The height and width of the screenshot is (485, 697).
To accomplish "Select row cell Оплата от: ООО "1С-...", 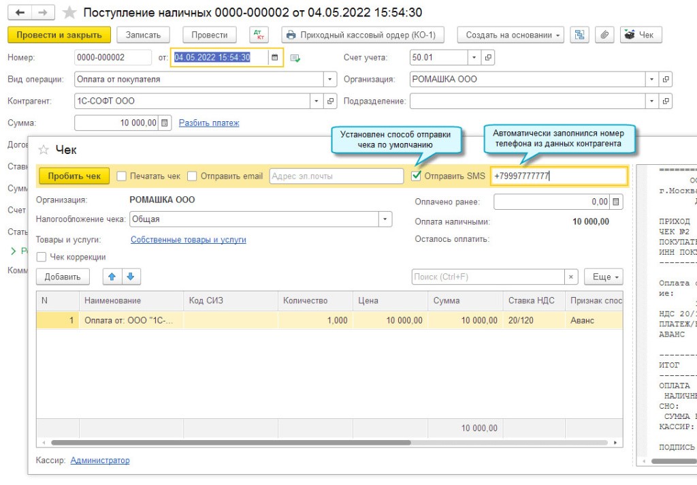I will point(131,320).
